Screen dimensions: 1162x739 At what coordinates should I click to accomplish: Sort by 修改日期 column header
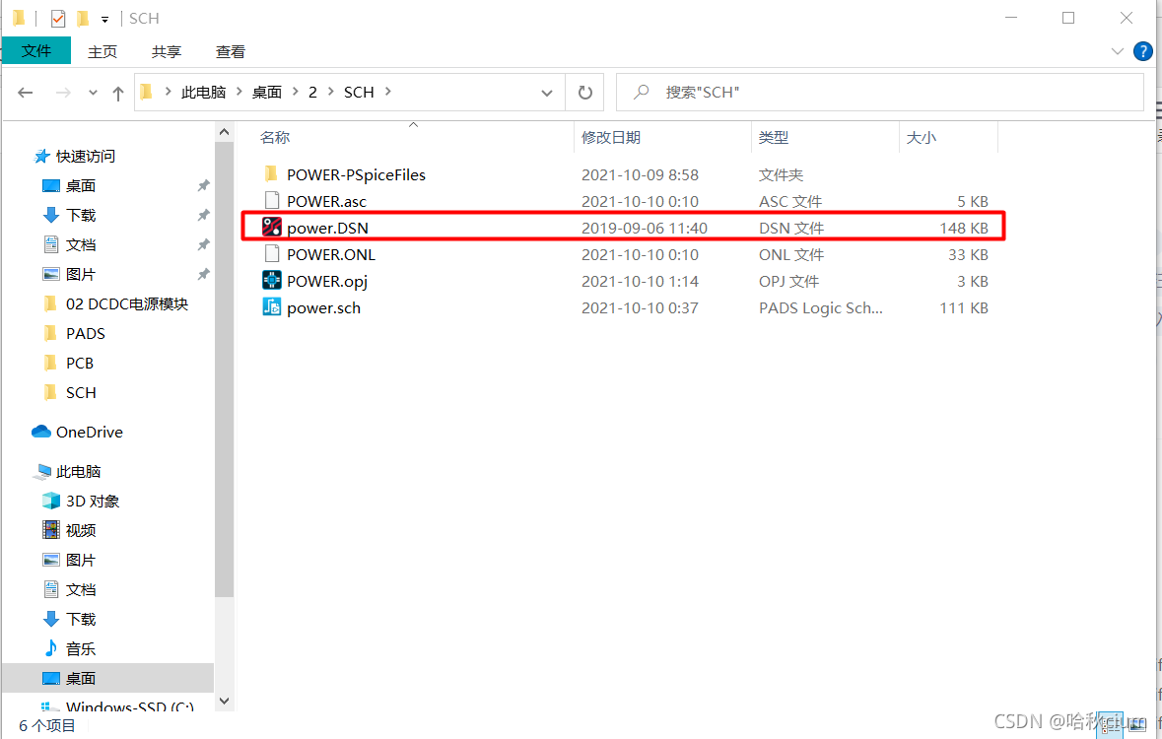click(x=611, y=137)
